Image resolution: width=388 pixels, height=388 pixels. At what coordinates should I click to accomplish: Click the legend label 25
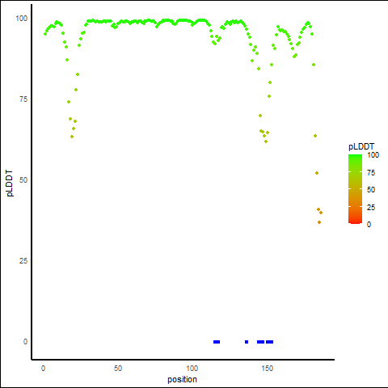(x=371, y=207)
